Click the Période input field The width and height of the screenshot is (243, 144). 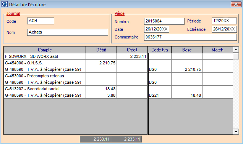[224, 21]
